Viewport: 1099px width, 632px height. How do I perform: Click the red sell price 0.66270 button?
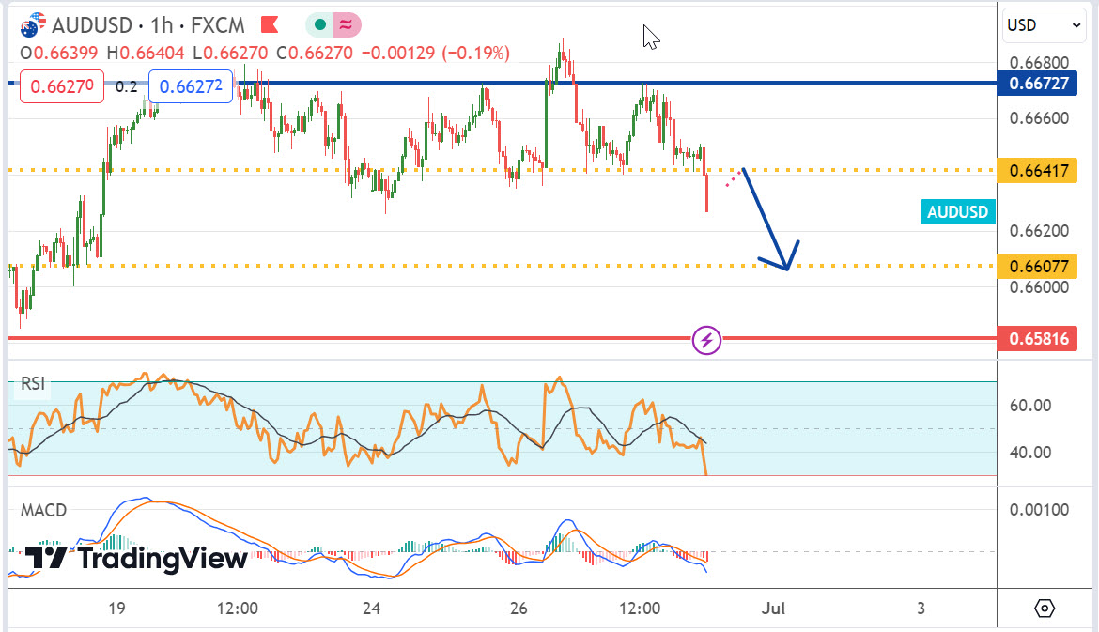61,87
